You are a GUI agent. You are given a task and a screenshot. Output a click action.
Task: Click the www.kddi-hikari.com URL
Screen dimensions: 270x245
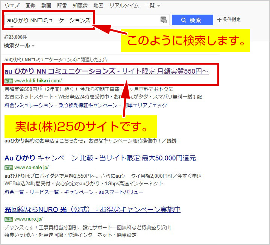point(38,80)
